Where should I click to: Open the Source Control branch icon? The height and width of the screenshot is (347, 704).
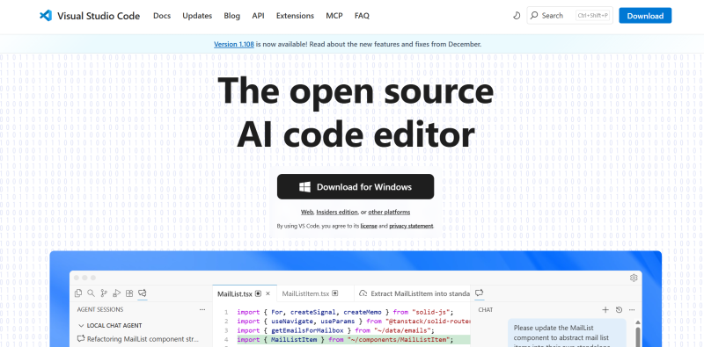tap(104, 293)
